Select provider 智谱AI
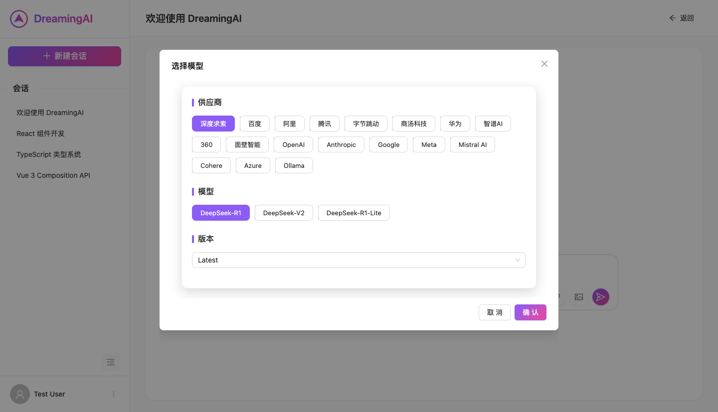This screenshot has height=412, width=718. pyautogui.click(x=493, y=124)
